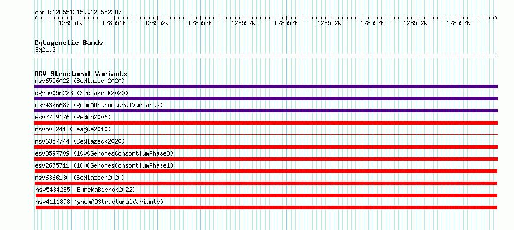This screenshot has width=514, height=230.
Task: Select the thin red line under nsv508241
Action: coord(266,134)
